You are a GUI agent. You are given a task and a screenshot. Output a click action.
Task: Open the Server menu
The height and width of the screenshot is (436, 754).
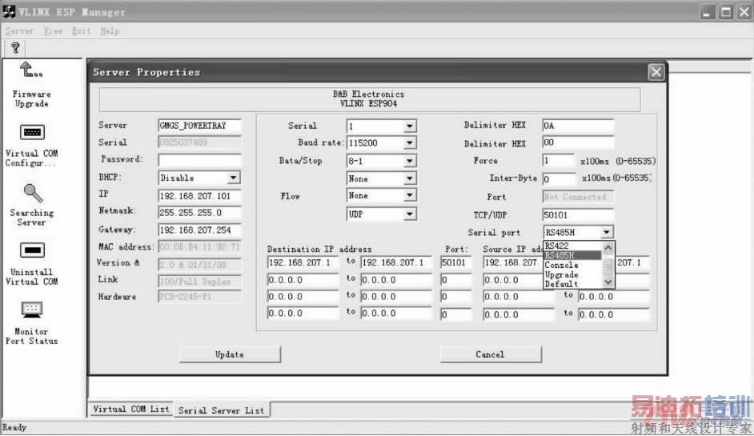tap(19, 30)
